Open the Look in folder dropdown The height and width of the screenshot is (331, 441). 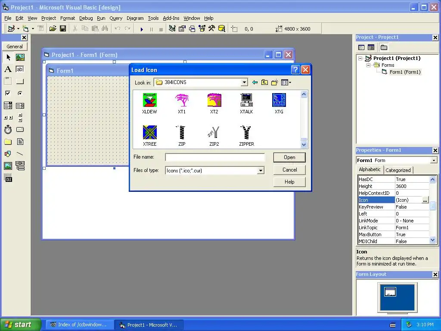click(244, 82)
